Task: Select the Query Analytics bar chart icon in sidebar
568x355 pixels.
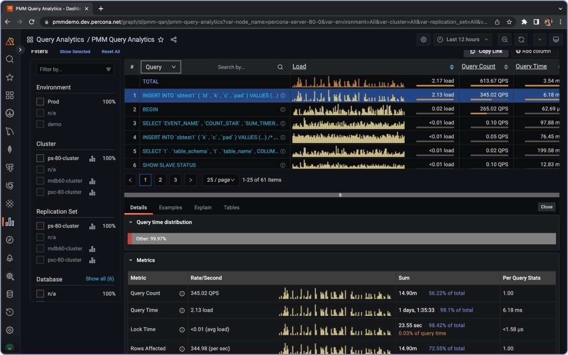Action: pyautogui.click(x=10, y=222)
